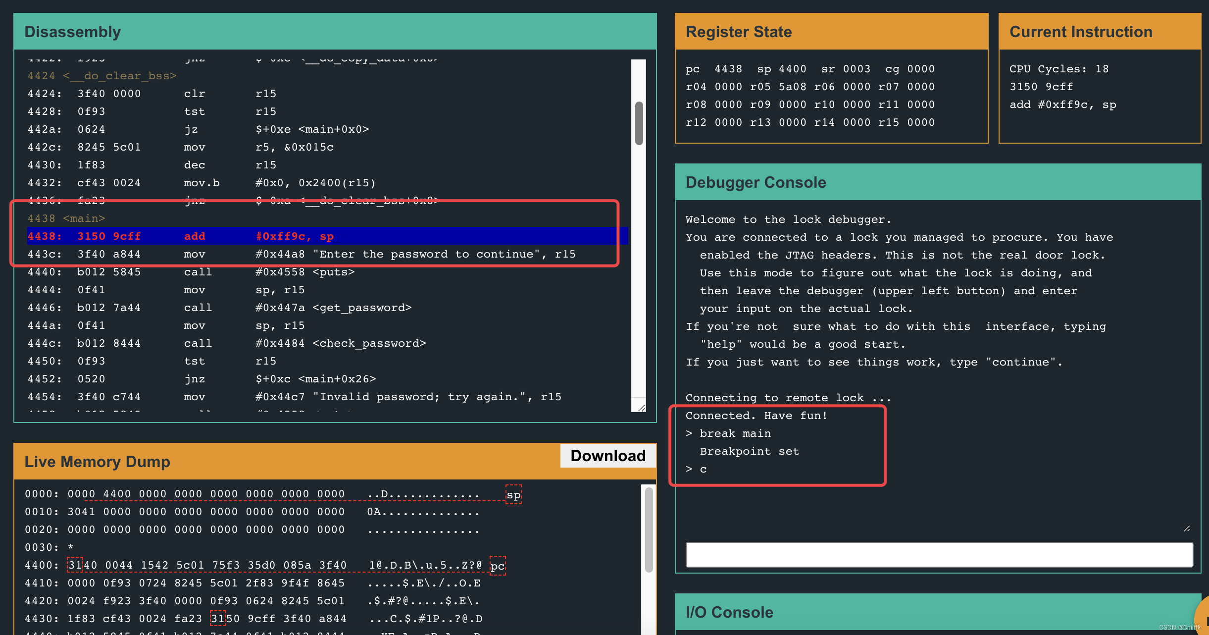Click the r15 0000 register value

(x=907, y=122)
